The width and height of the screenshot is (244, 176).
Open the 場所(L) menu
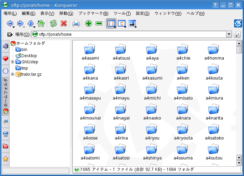[x=10, y=13]
